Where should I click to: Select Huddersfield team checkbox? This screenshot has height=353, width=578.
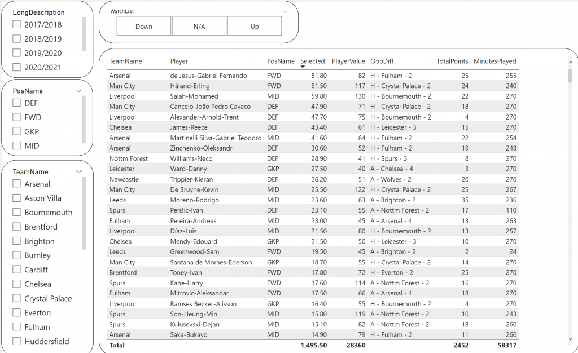click(16, 341)
